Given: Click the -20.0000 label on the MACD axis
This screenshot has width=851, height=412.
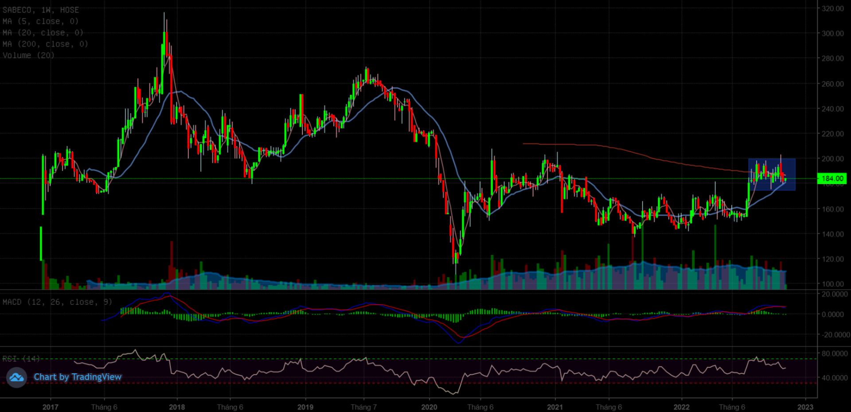Looking at the screenshot, I should click(x=834, y=335).
